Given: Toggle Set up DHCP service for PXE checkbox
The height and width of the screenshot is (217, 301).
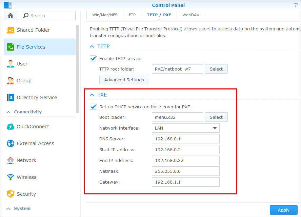Looking at the screenshot, I should click(93, 107).
